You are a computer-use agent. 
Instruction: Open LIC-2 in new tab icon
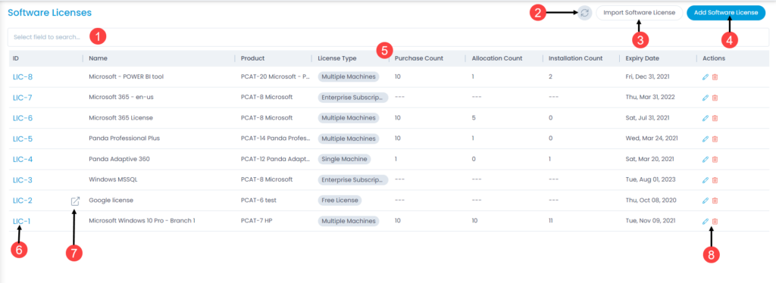[75, 201]
